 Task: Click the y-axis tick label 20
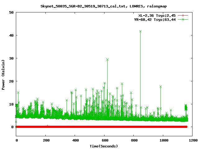point(12,81)
